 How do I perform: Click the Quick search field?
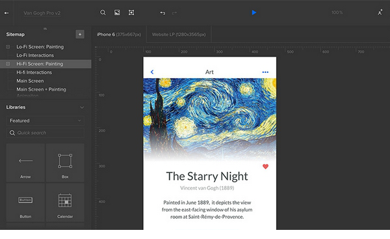[45, 133]
